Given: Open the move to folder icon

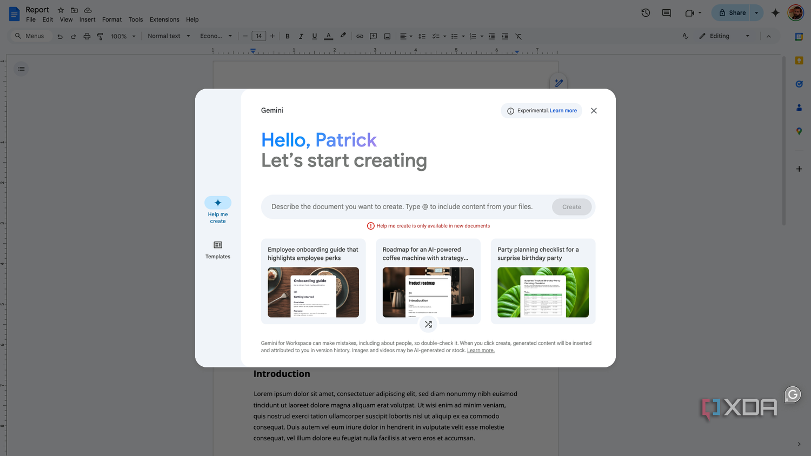Looking at the screenshot, I should 74,10.
